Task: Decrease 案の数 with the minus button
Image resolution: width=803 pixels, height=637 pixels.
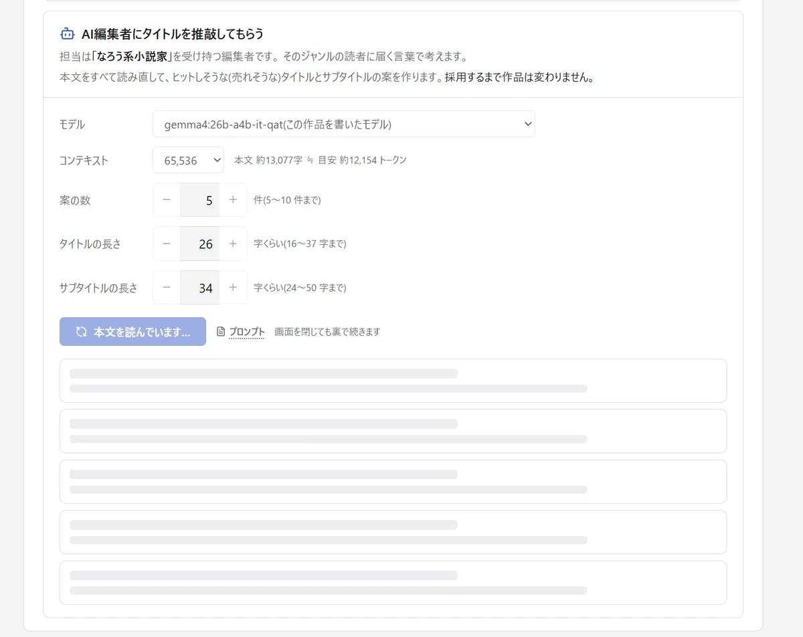Action: pos(167,200)
